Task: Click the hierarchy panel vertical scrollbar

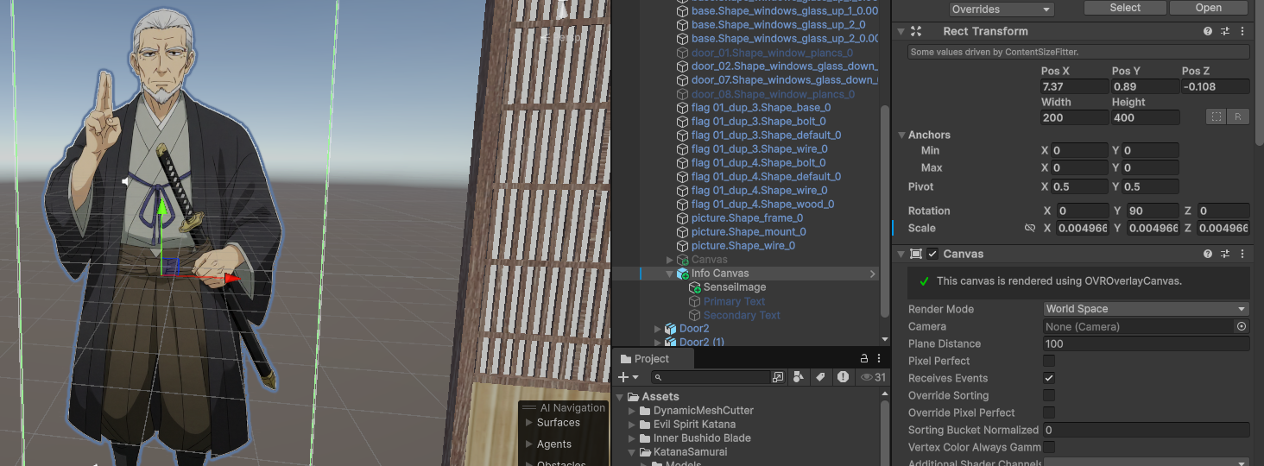Action: click(883, 211)
